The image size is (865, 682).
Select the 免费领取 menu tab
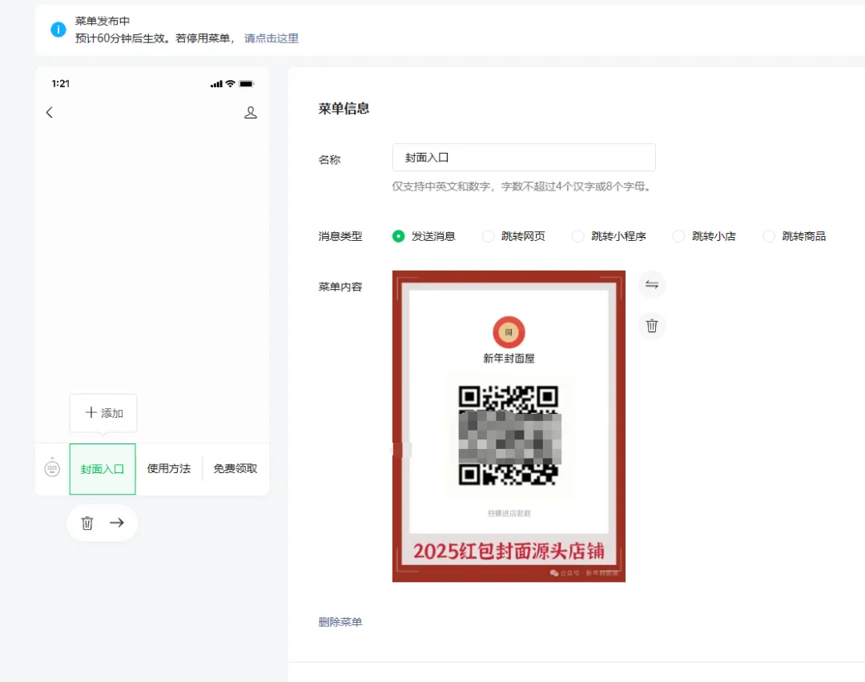235,468
